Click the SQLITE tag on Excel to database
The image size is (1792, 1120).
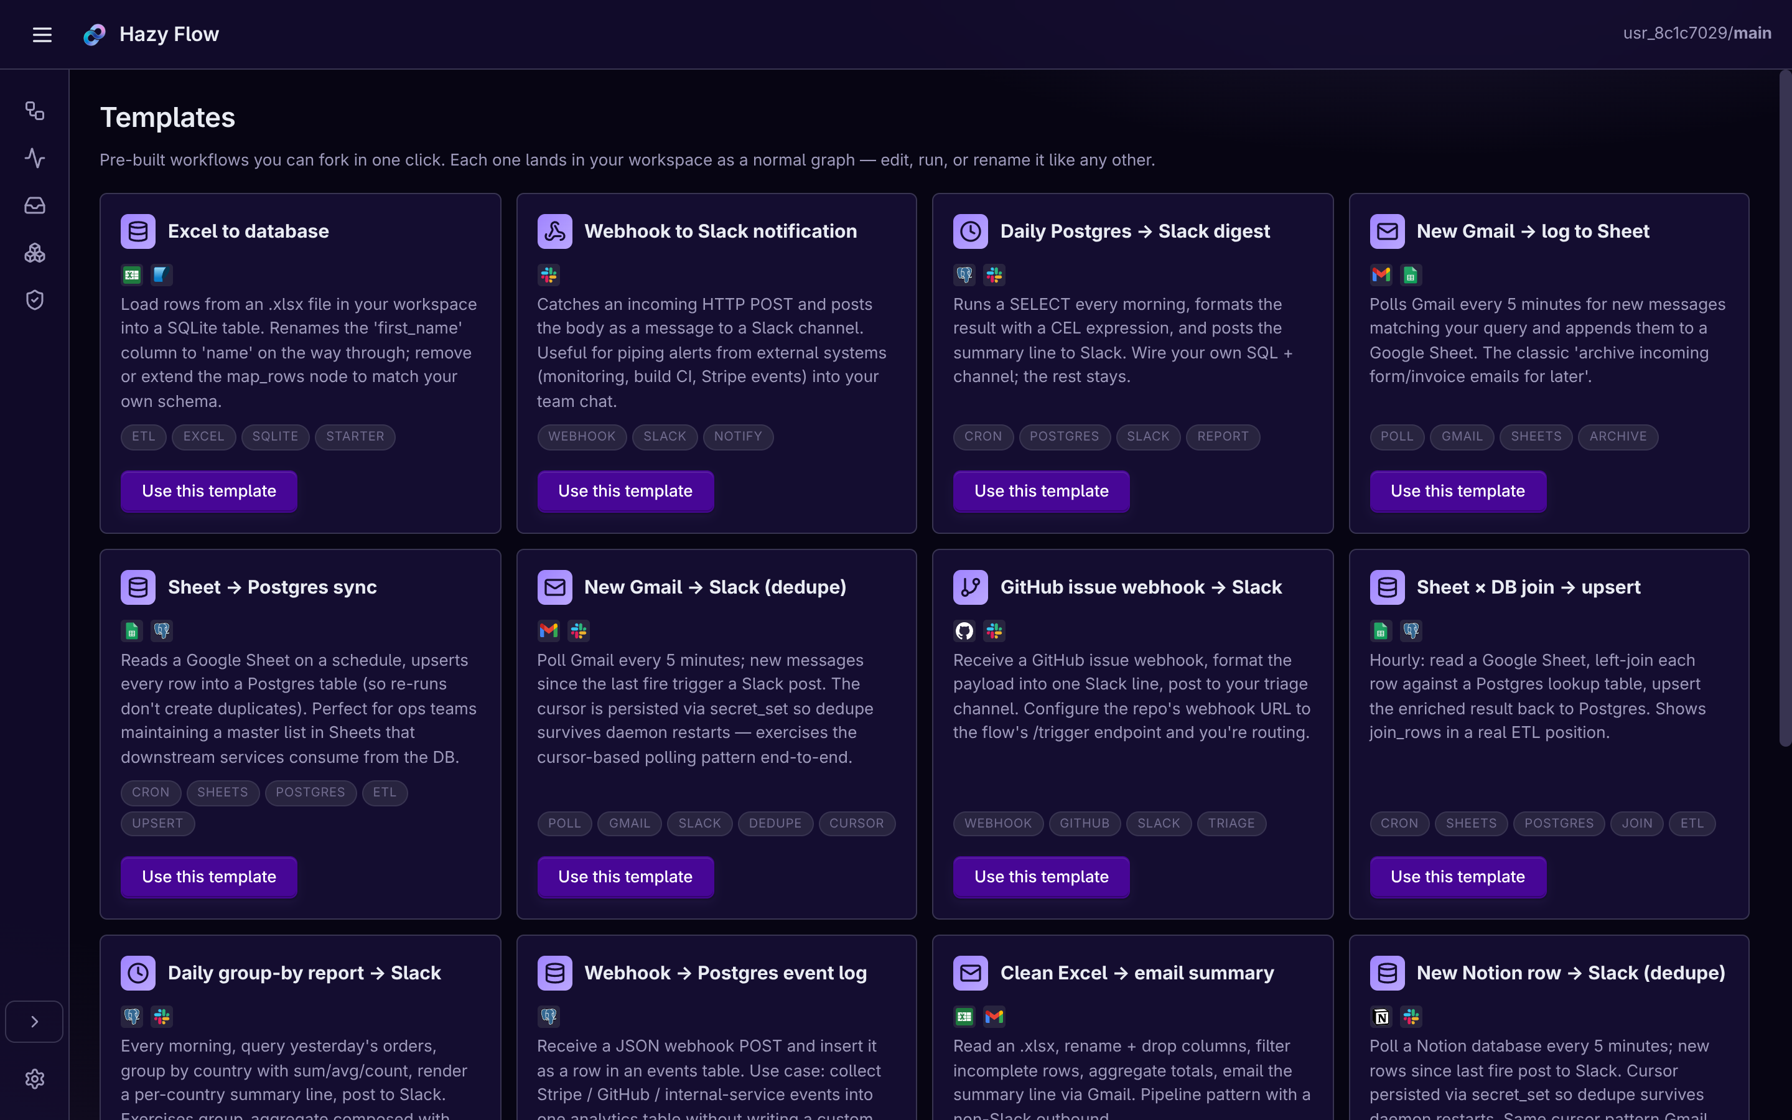click(275, 437)
